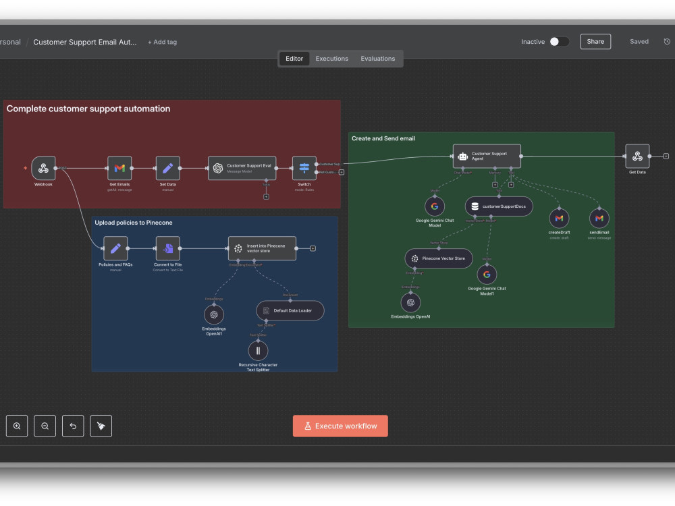Click Execute workflow button

(x=340, y=426)
